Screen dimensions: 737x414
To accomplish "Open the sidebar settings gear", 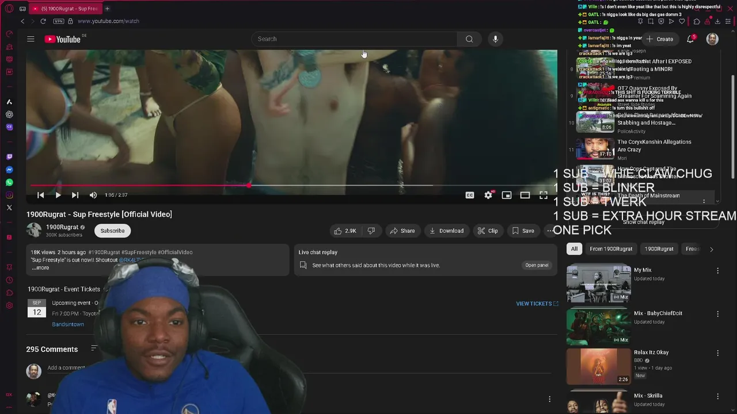I will pyautogui.click(x=9, y=305).
